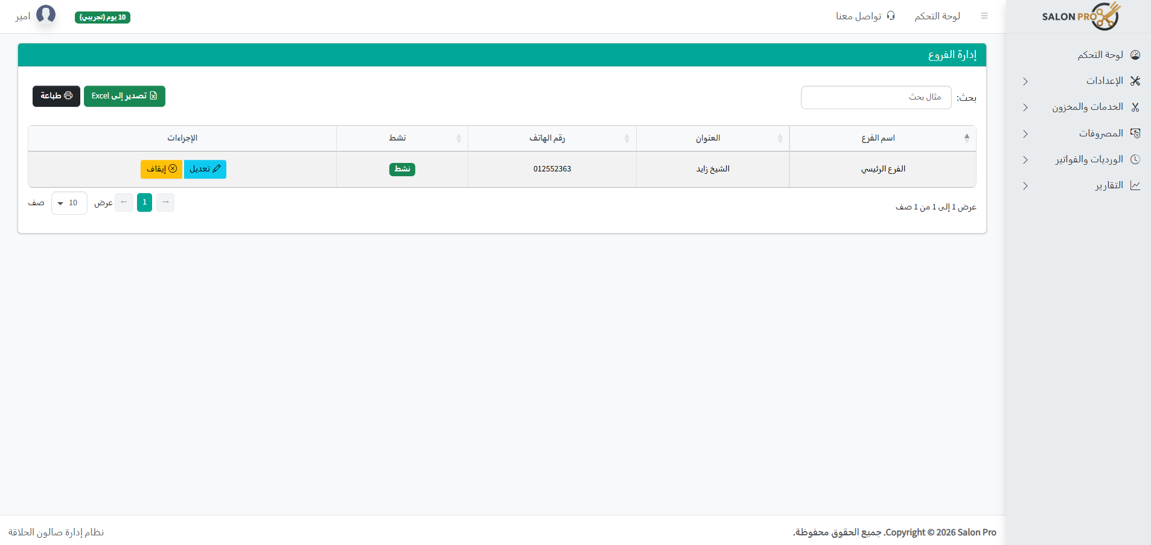Select the clock icon for الورديات والفواتير
This screenshot has width=1151, height=545.
(1135, 159)
